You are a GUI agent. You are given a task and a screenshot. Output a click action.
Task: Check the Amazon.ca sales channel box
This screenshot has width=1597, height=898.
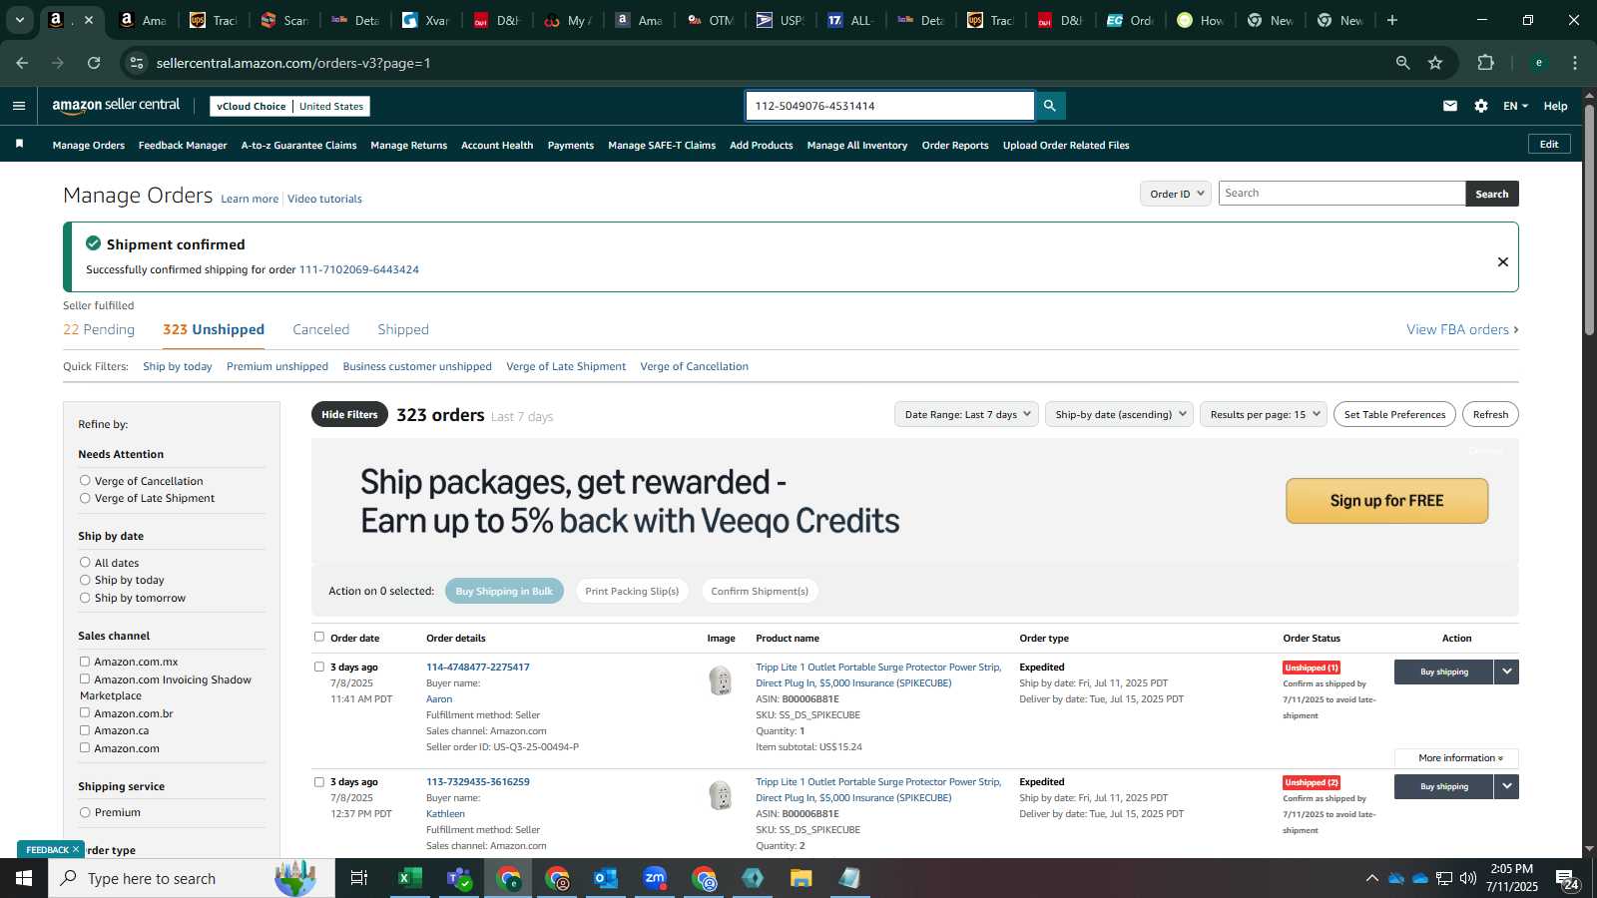coord(85,729)
